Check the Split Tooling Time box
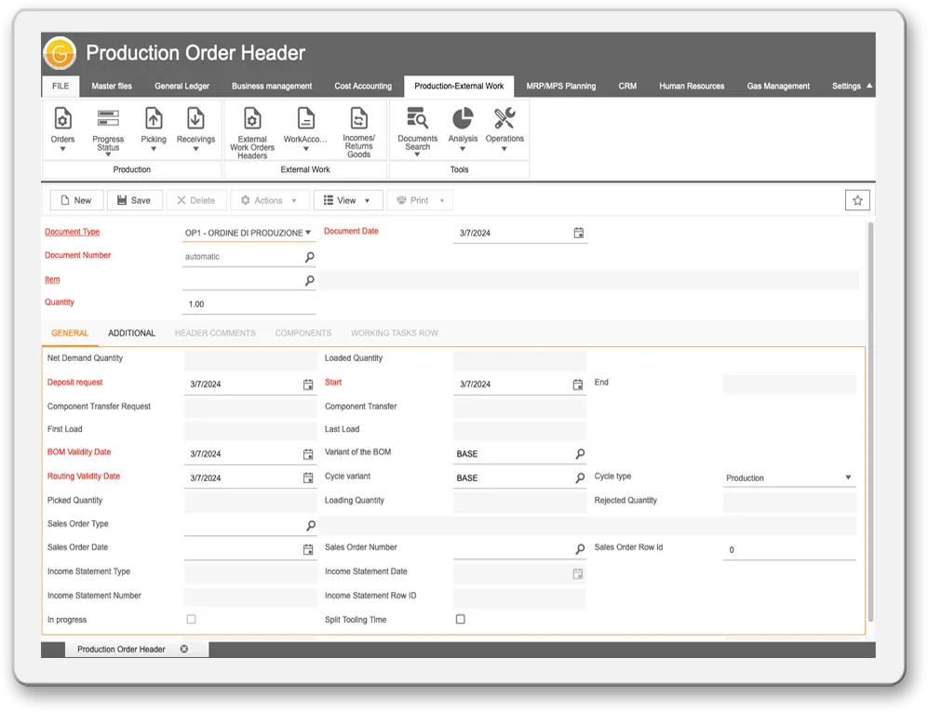This screenshot has height=712, width=928. coord(460,619)
